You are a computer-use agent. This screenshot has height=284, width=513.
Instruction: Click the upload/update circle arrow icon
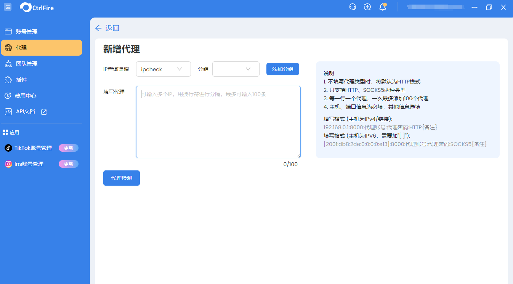click(x=367, y=7)
